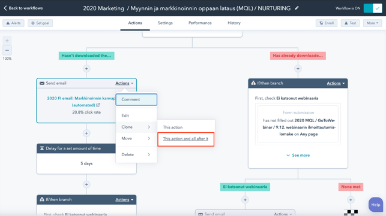Screen dimensions: 386x216
Task: Add action below Ei katsonut webinaaria label
Action: [245, 200]
